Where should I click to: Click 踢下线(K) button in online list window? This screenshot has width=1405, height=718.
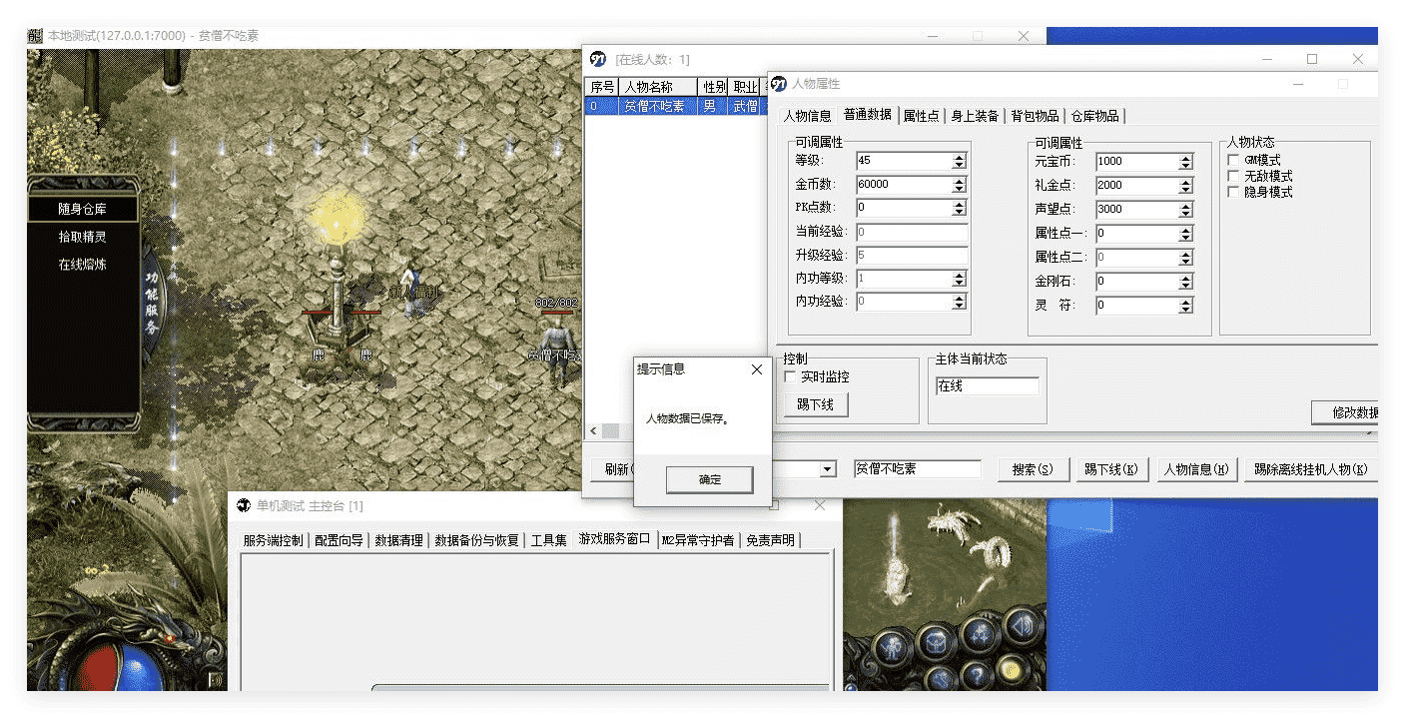pos(1110,469)
